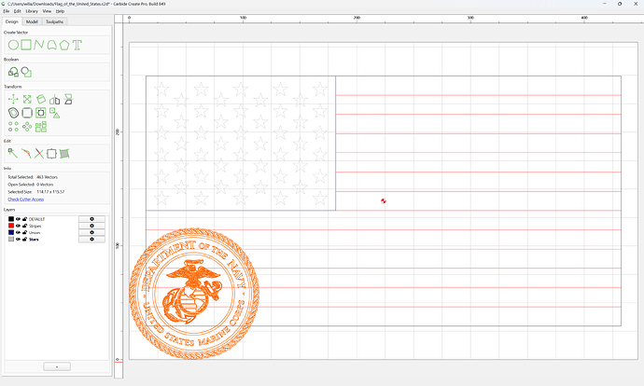
Task: Toggle the lock on the DEFAULT layer
Action: (x=24, y=219)
